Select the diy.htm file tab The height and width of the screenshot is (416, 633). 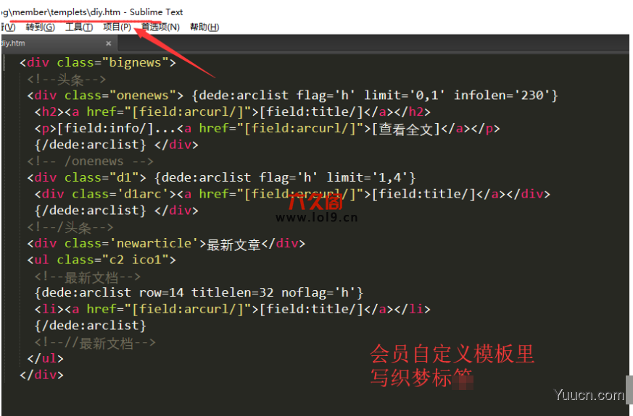tap(13, 43)
